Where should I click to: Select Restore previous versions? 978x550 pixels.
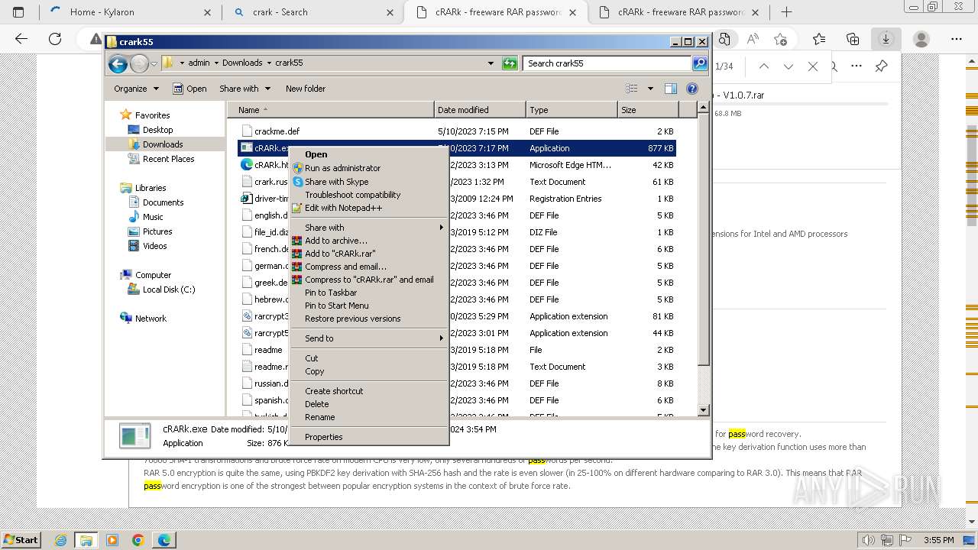[x=352, y=319]
